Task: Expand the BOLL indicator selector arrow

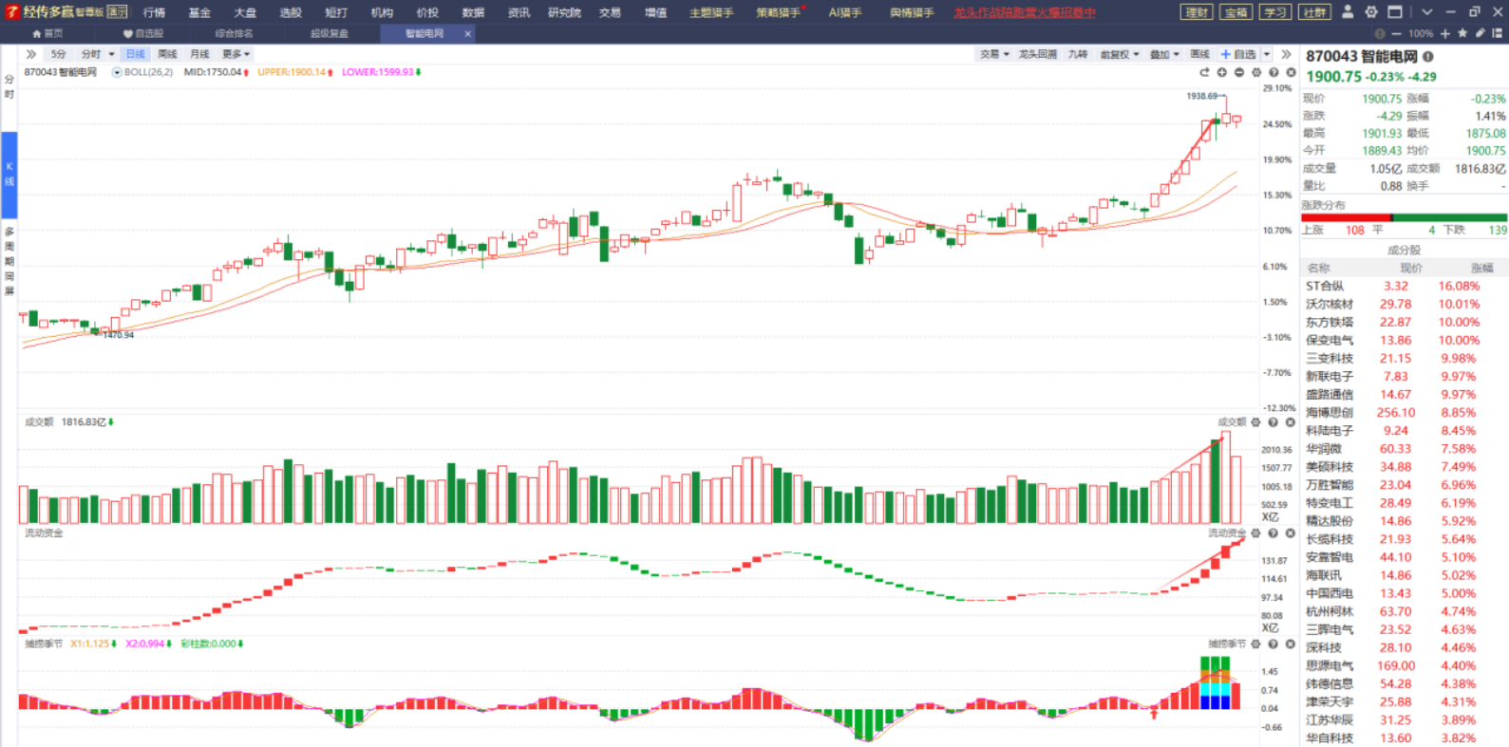Action: (117, 72)
